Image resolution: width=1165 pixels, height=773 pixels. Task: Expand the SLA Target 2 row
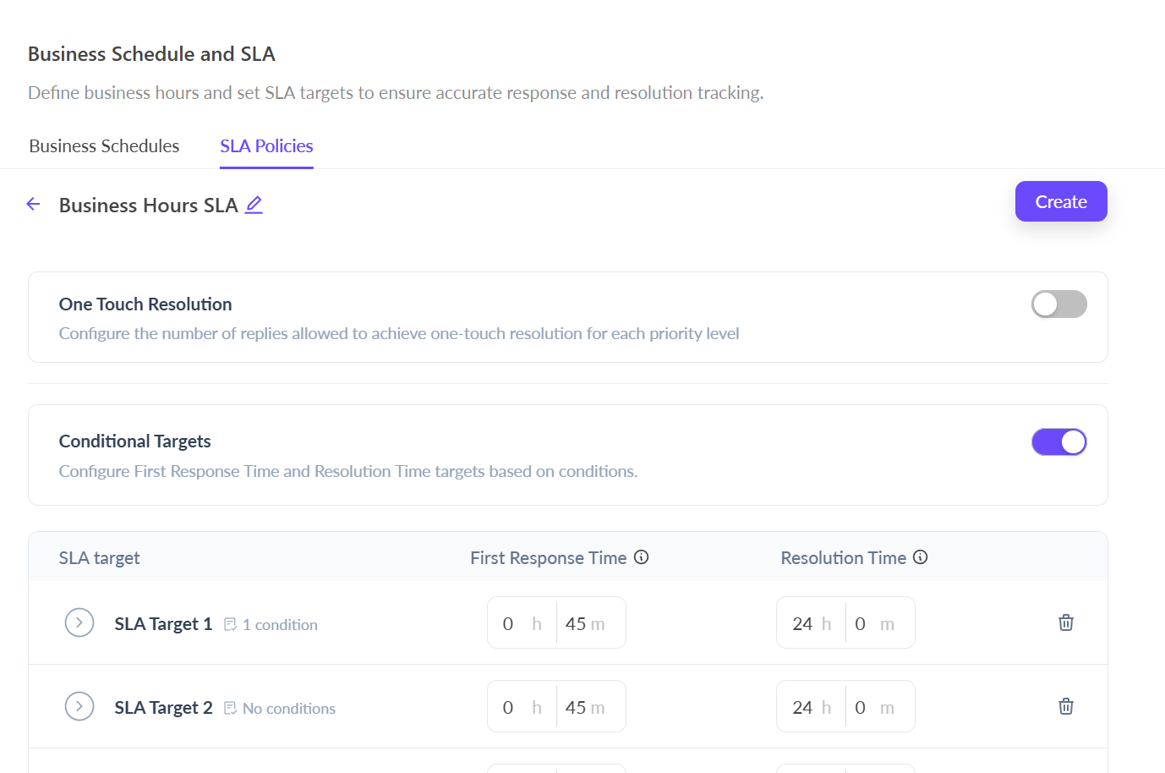79,707
